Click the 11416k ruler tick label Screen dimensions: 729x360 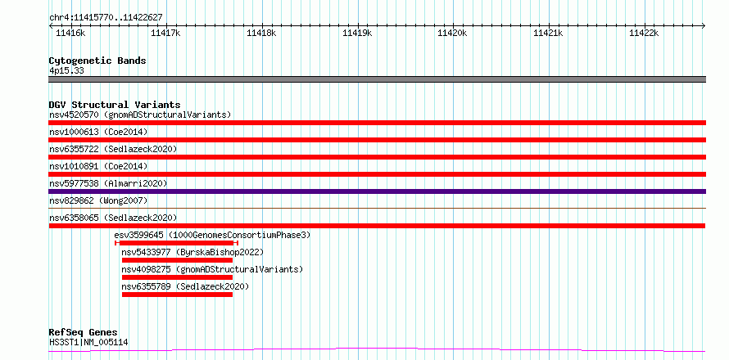(x=70, y=33)
